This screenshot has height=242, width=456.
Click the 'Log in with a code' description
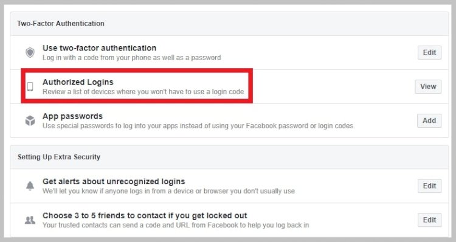[x=132, y=58]
